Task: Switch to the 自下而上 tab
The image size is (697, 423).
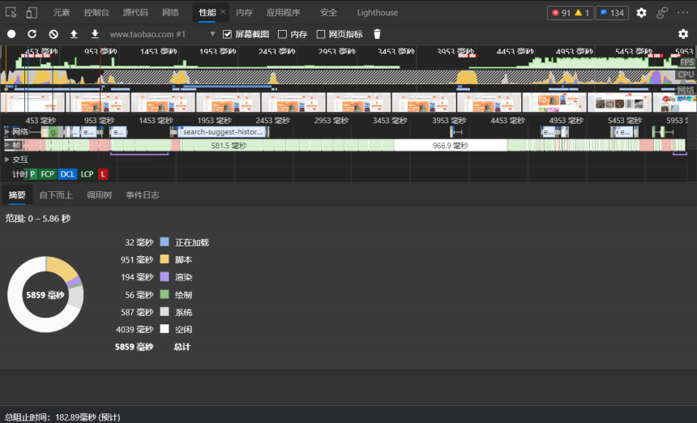Action: pyautogui.click(x=56, y=195)
